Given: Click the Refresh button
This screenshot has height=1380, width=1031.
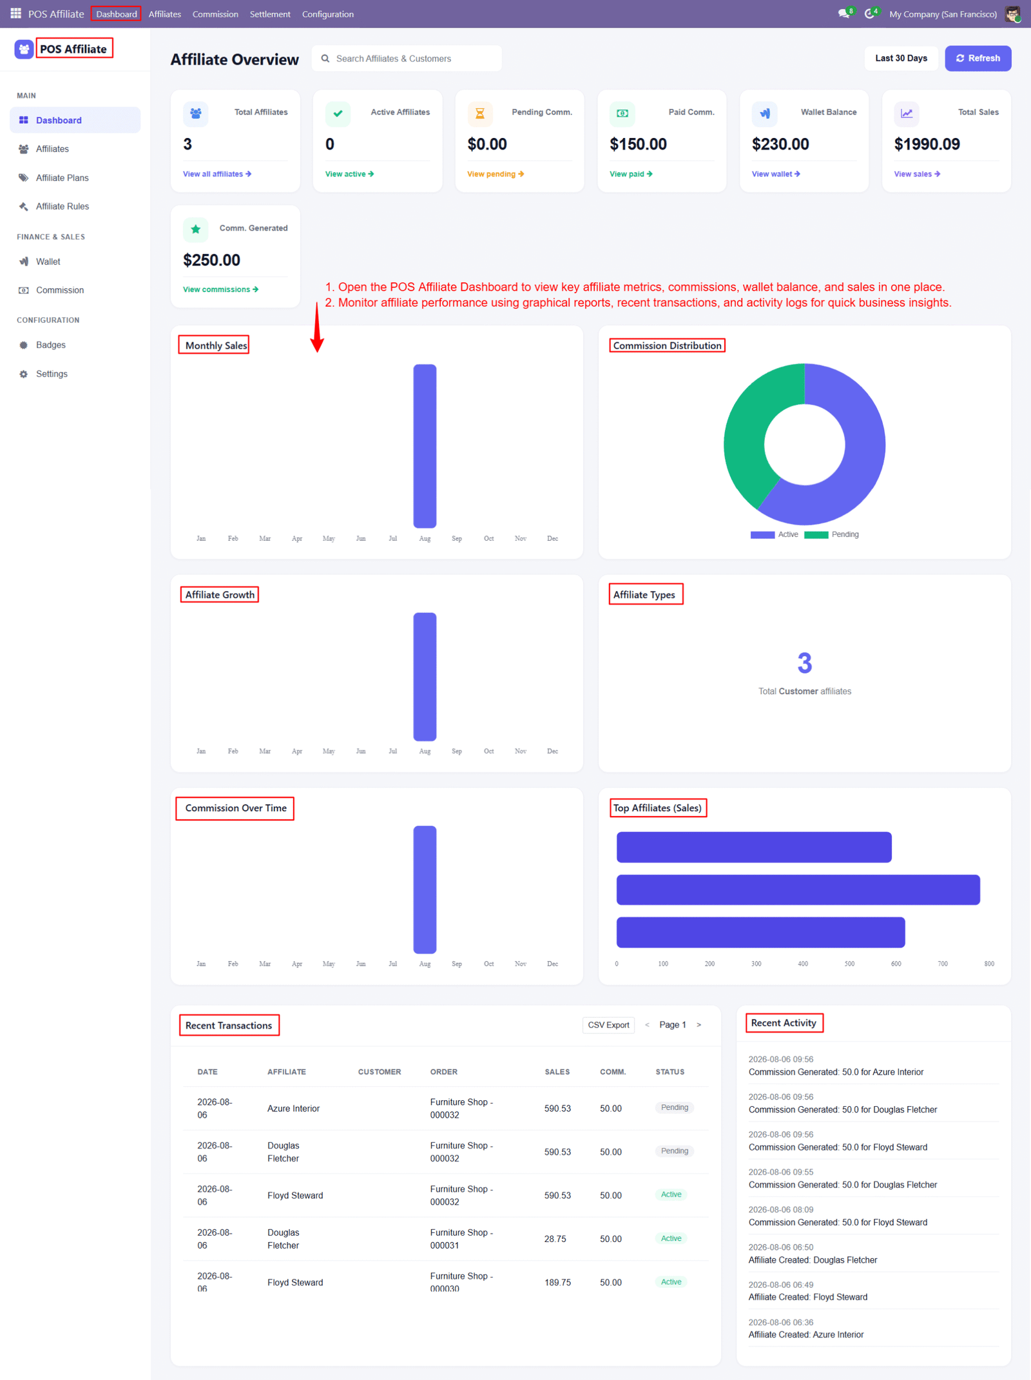Looking at the screenshot, I should click(x=978, y=58).
